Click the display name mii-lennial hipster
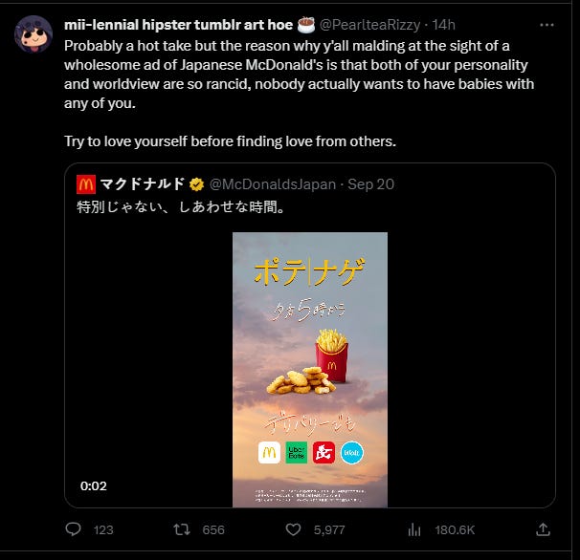The width and height of the screenshot is (580, 560). coord(178,25)
